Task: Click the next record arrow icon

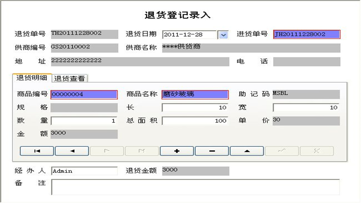Action: [x=107, y=151]
